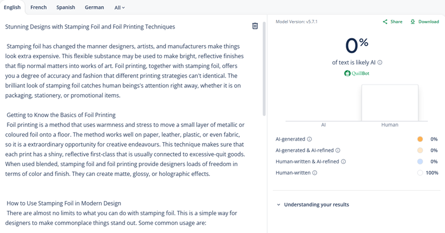This screenshot has height=233, width=445.
Task: Click the orange AI-generated color dot
Action: pos(420,139)
